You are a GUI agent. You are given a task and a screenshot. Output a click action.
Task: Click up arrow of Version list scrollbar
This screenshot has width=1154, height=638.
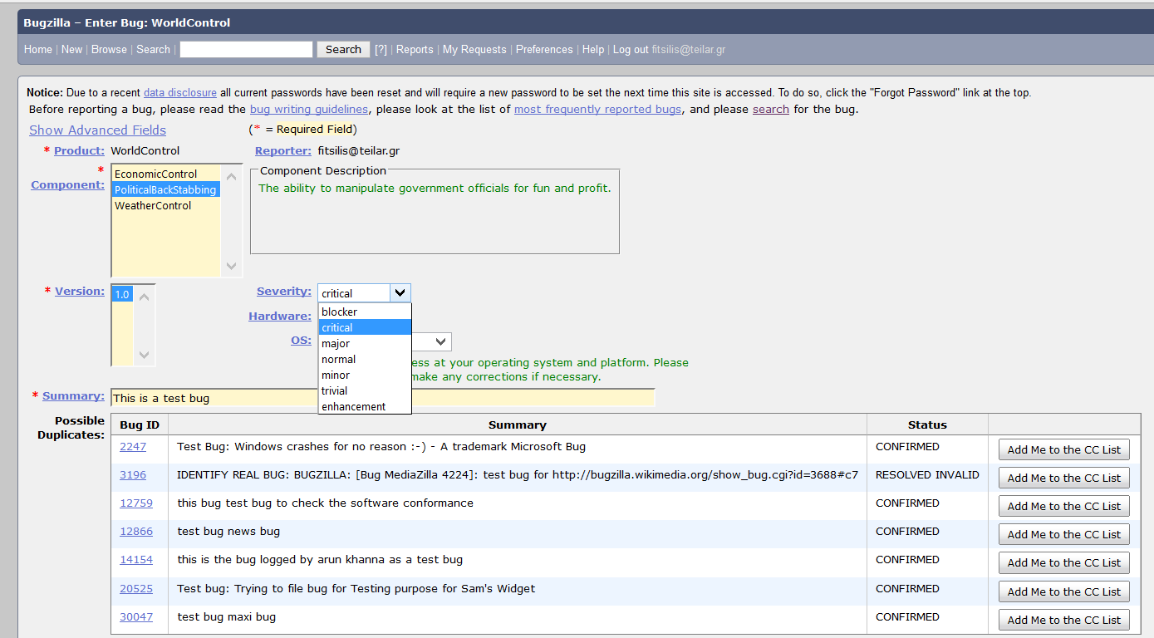tap(145, 297)
